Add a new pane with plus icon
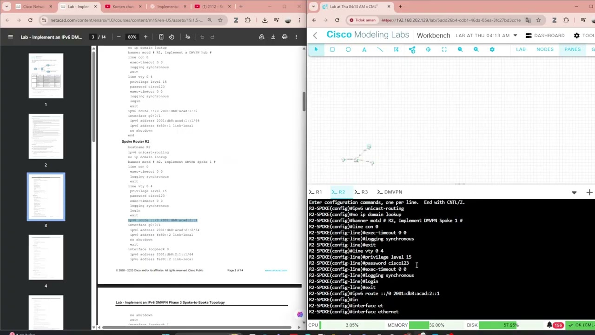The image size is (595, 335). point(589,192)
